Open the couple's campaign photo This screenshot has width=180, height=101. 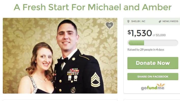[60, 56]
